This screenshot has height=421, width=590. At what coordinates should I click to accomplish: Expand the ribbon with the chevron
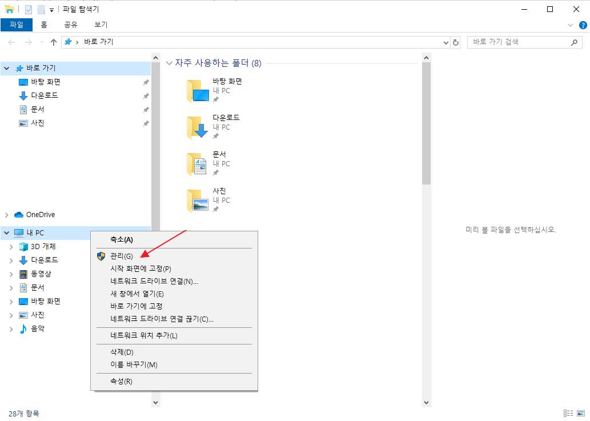coord(571,25)
